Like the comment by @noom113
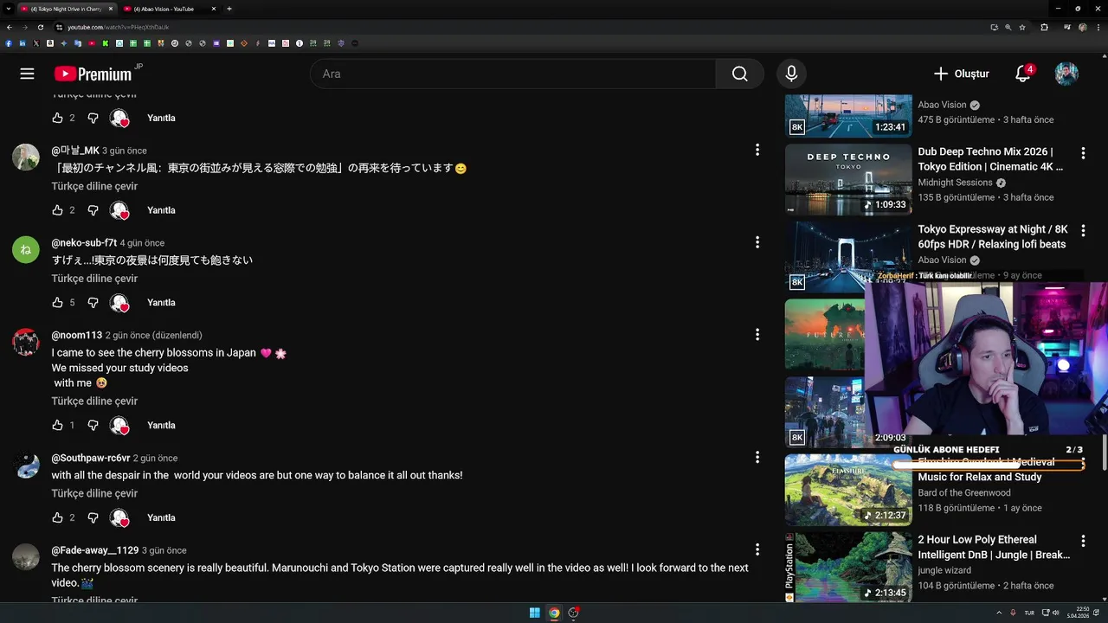 coord(57,426)
